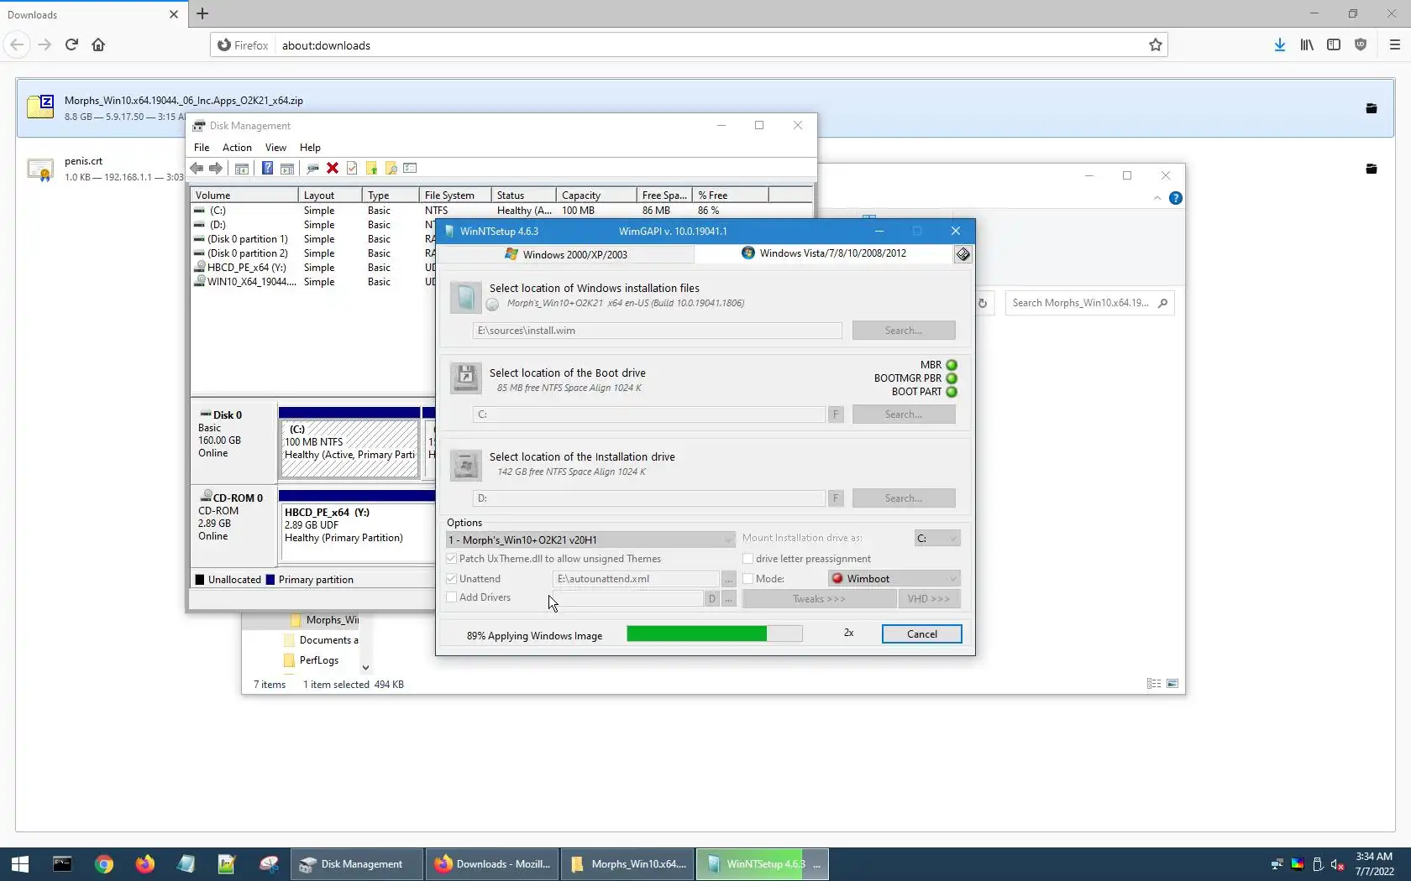Image resolution: width=1411 pixels, height=881 pixels.
Task: Toggle Patch UxTheme.dll checkbox
Action: (x=452, y=559)
